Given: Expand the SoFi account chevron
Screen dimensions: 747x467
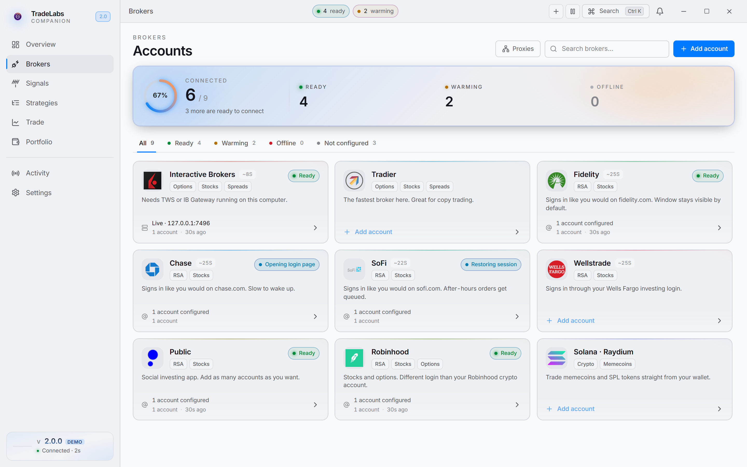Looking at the screenshot, I should [517, 316].
